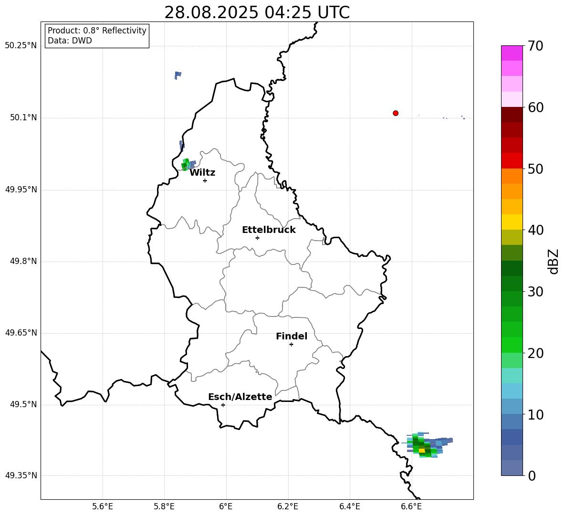Click the 6.6°E longitude label
This screenshot has width=565, height=516.
411,506
